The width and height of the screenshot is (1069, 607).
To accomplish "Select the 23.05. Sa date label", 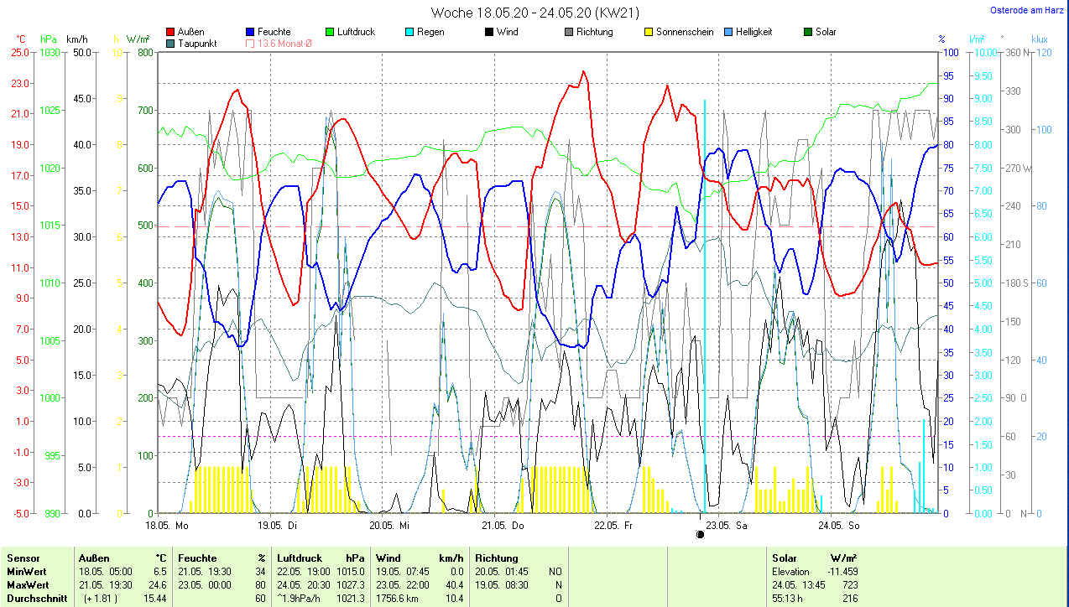I will point(726,526).
